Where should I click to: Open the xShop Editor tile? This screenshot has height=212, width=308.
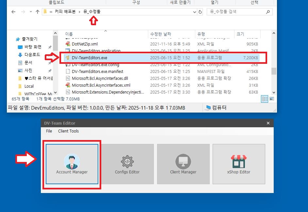(x=239, y=164)
